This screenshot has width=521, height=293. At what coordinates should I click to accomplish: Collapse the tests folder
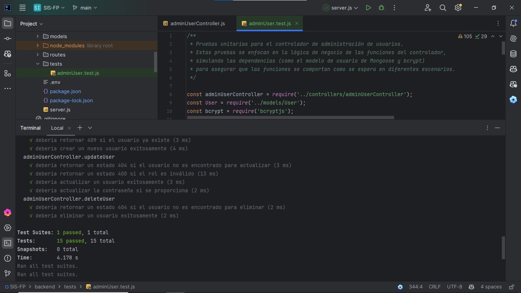(x=37, y=64)
